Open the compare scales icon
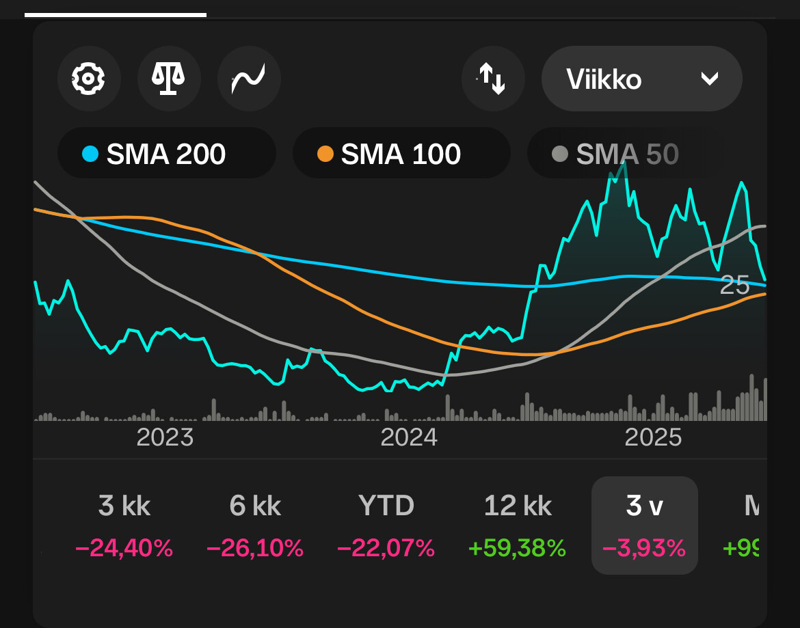 [168, 79]
